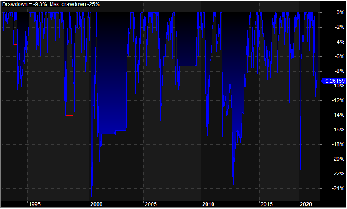Image resolution: width=347 pixels, height=209 pixels.
Task: Click the chart title showing Drawdown values
Action: [51, 4]
